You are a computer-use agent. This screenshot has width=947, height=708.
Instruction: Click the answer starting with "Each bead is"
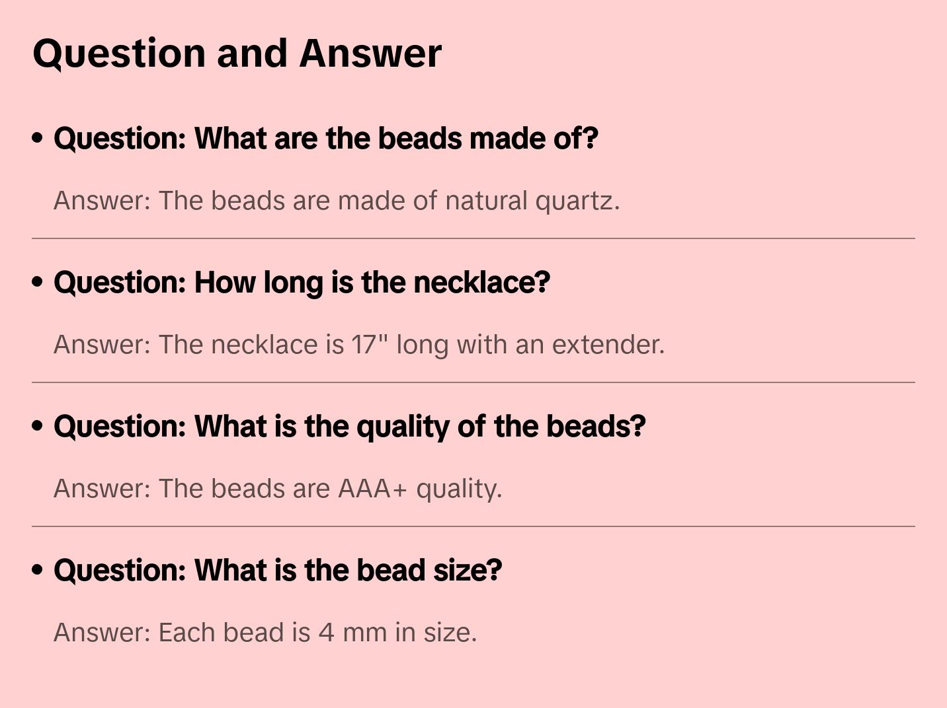[265, 633]
